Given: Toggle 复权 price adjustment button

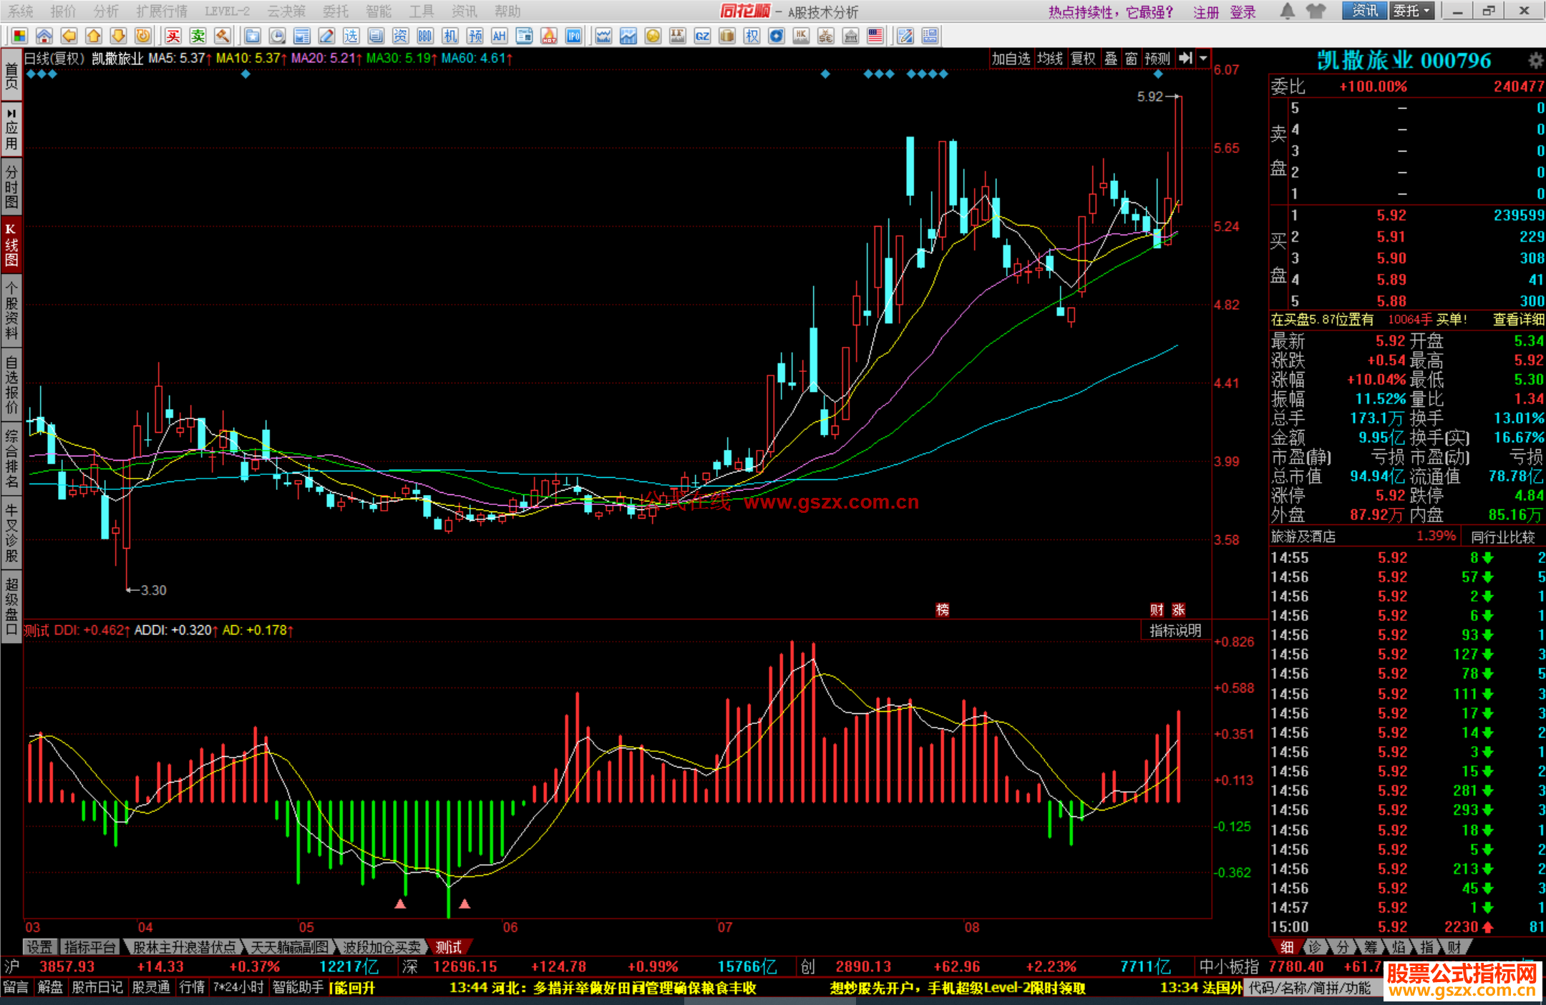Looking at the screenshot, I should [x=1082, y=59].
